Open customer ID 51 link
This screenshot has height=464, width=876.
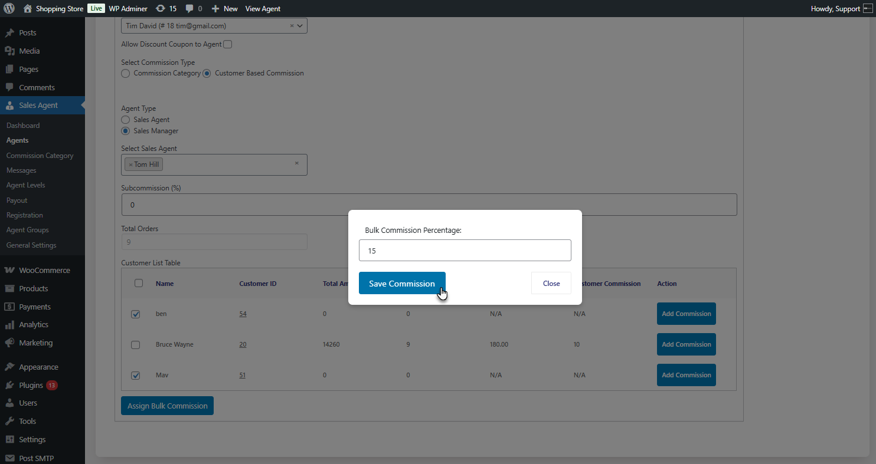click(243, 375)
